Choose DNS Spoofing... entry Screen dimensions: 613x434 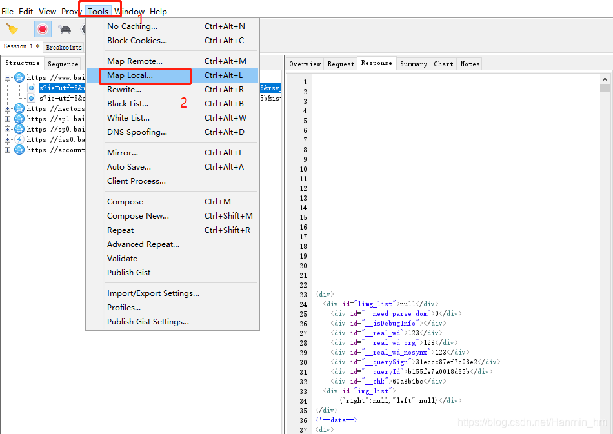click(x=172, y=132)
